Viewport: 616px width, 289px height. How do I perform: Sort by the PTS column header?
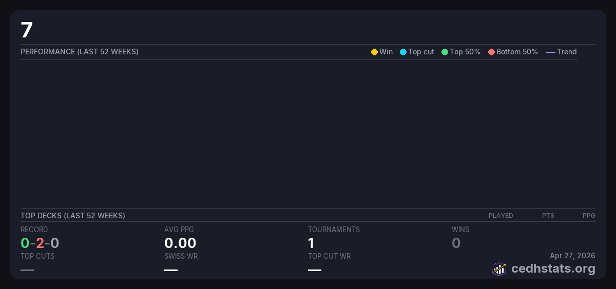[548, 216]
